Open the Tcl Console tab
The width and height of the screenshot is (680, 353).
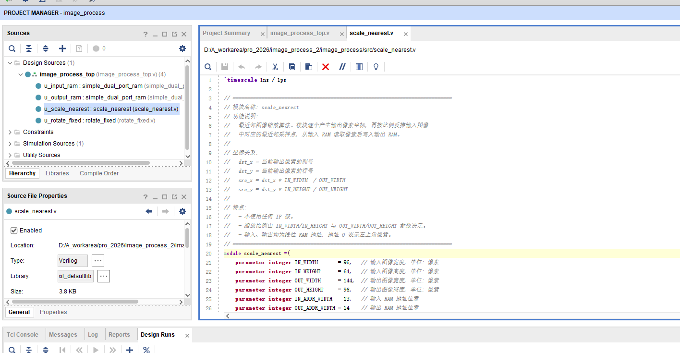pos(23,335)
